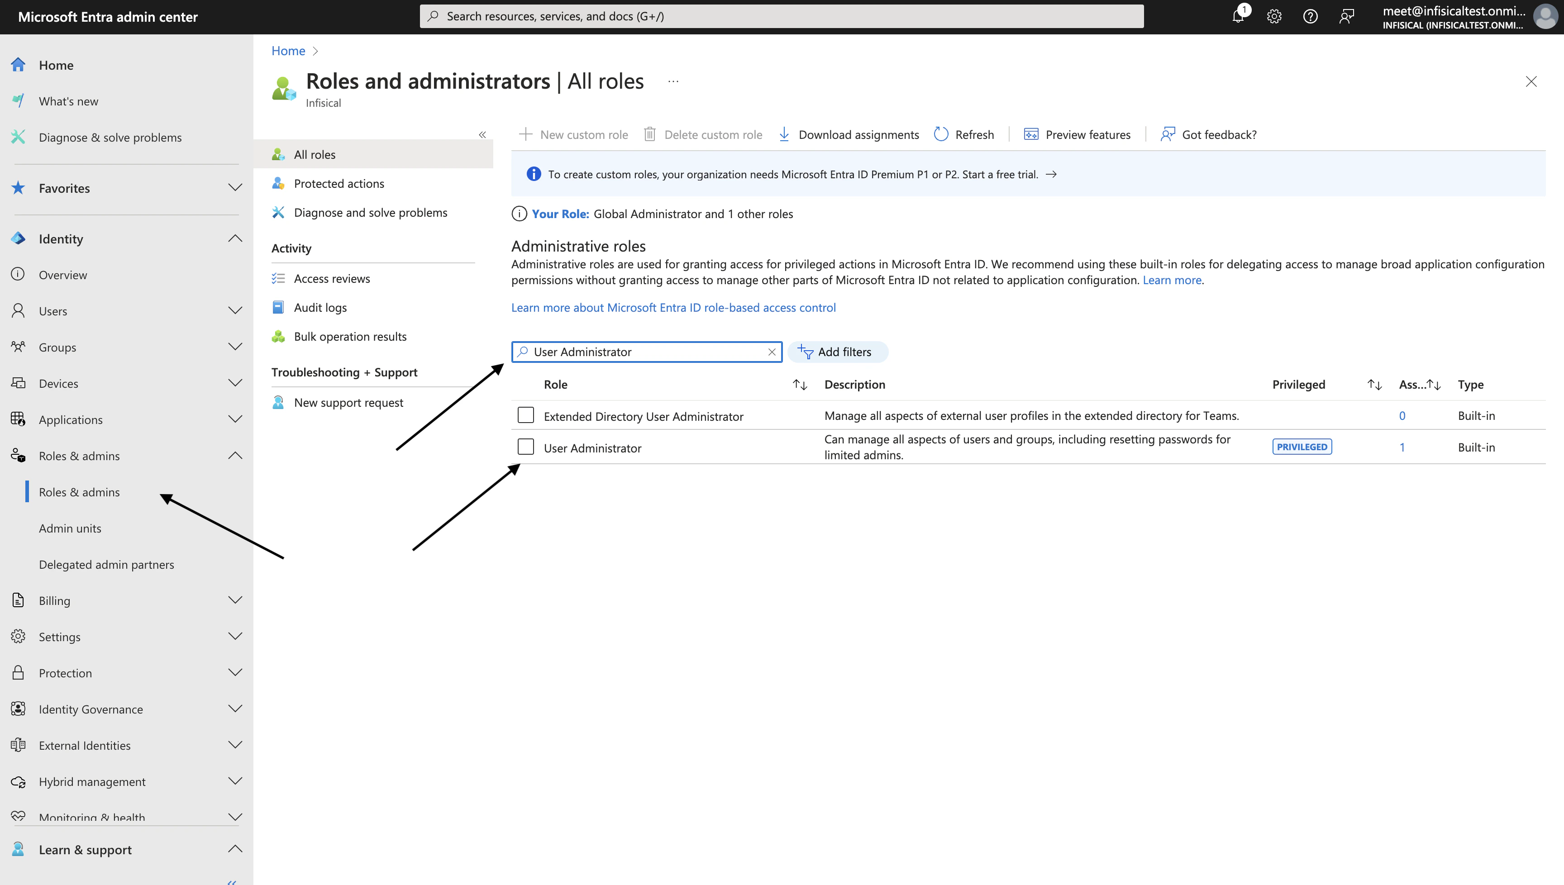
Task: Click the Groups people icon
Action: point(18,347)
